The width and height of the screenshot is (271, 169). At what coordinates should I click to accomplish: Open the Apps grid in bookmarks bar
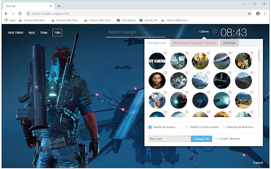10,20
